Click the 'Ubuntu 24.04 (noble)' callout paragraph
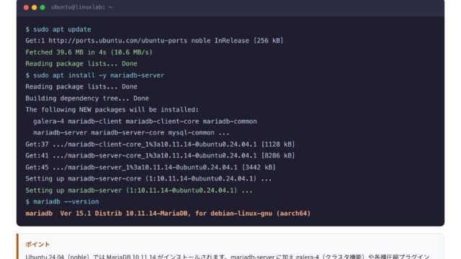The width and height of the screenshot is (461, 259). click(228, 257)
